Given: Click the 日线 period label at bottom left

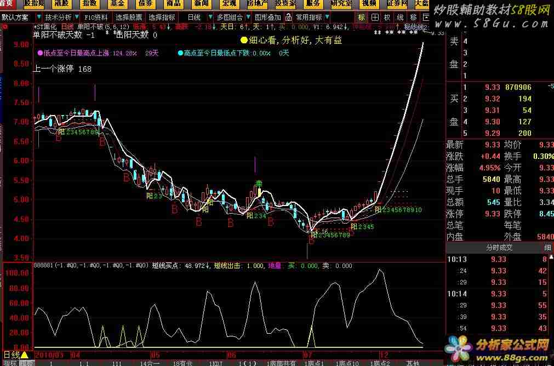Looking at the screenshot, I should coord(12,354).
